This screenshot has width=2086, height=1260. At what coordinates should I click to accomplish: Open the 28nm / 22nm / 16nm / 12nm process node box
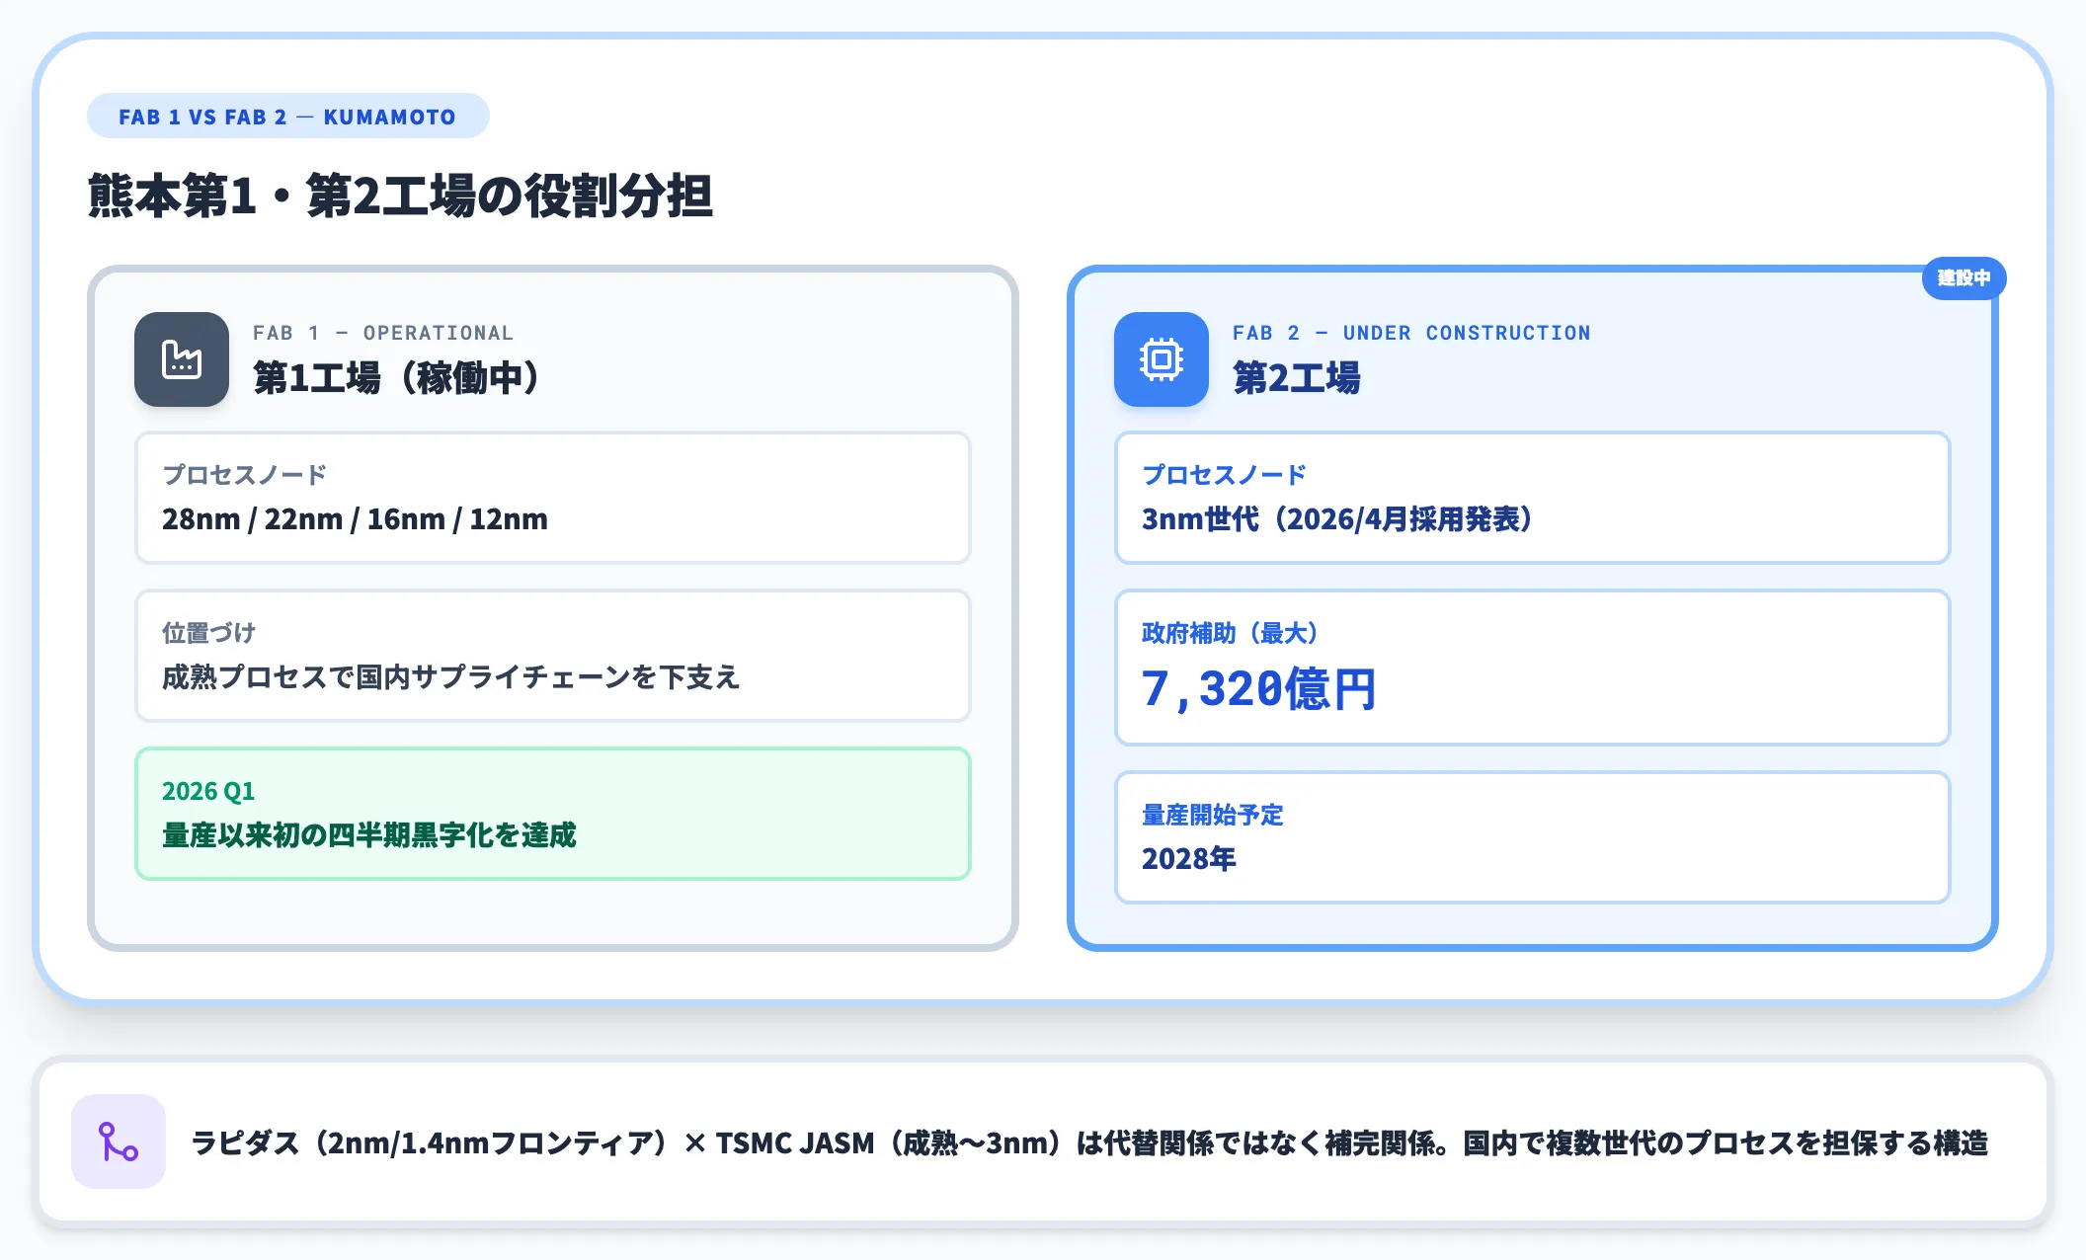click(553, 498)
